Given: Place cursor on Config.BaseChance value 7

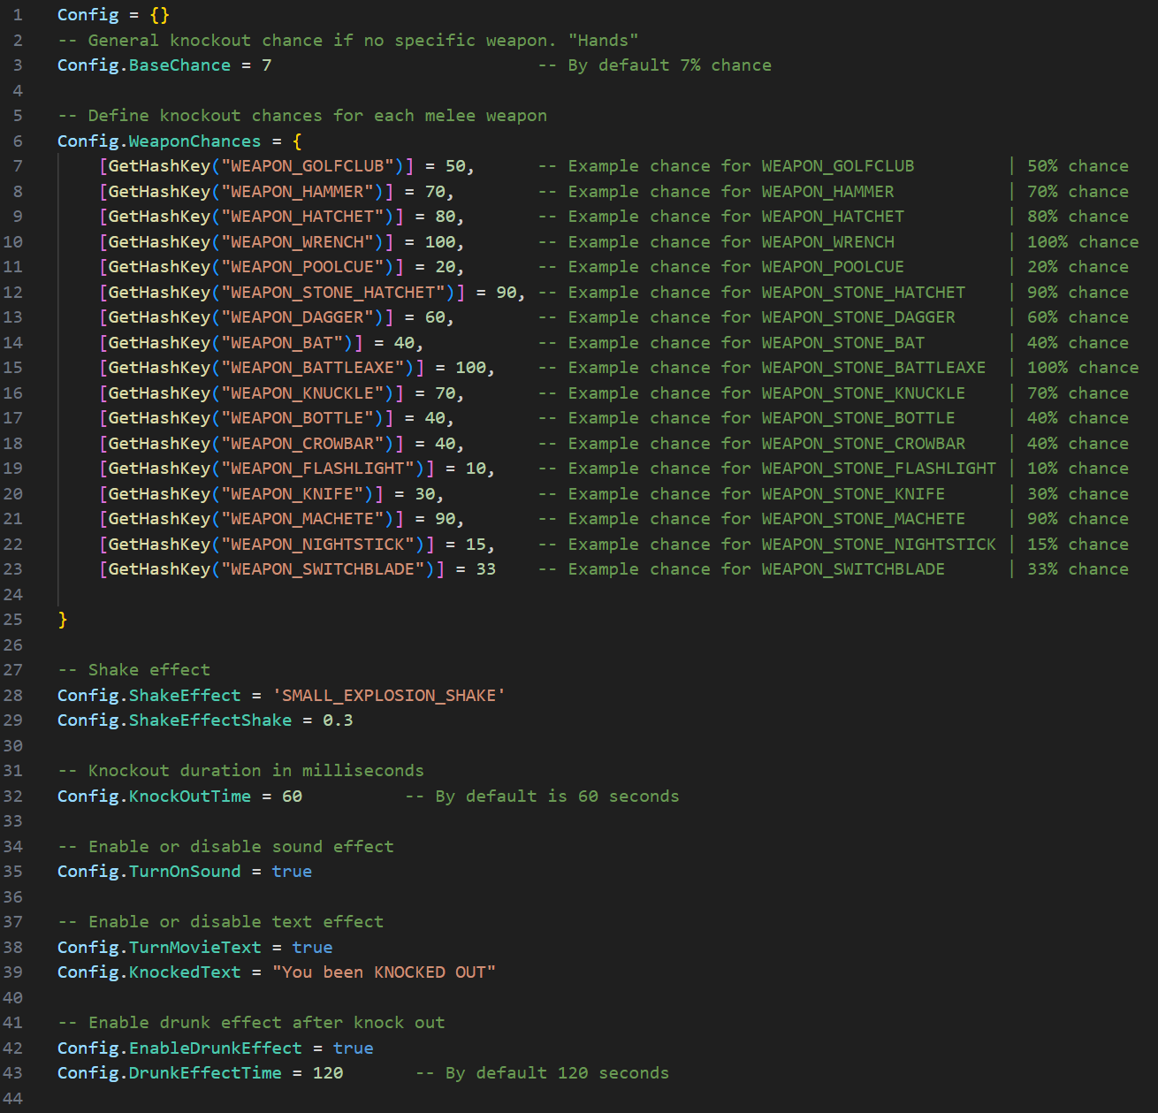Looking at the screenshot, I should [x=266, y=65].
